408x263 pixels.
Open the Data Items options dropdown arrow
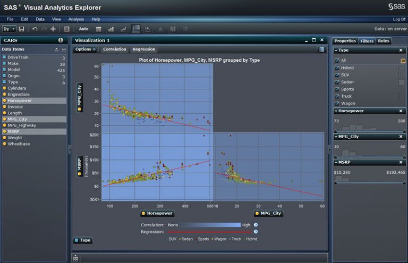(x=64, y=49)
